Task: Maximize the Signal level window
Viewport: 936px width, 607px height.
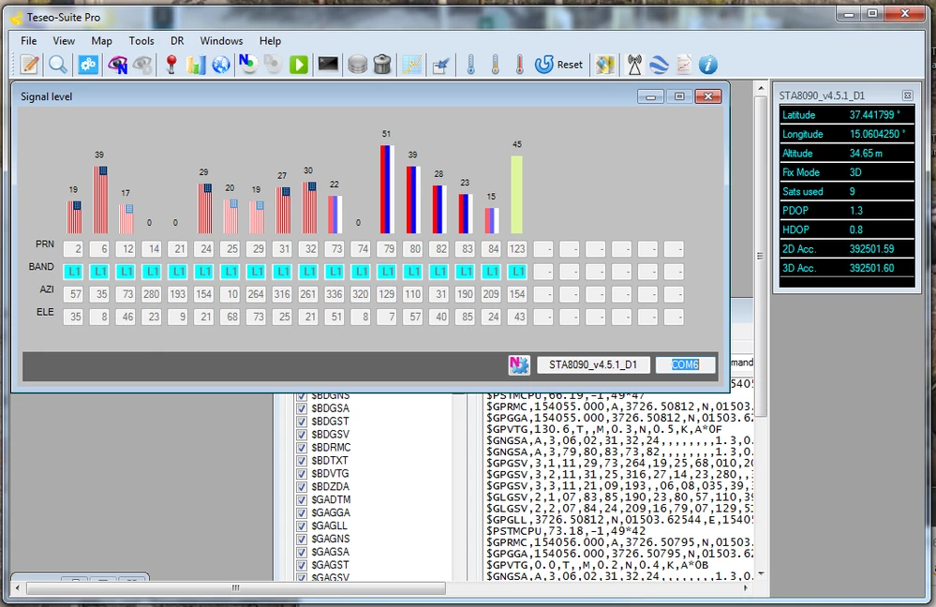Action: (x=679, y=96)
